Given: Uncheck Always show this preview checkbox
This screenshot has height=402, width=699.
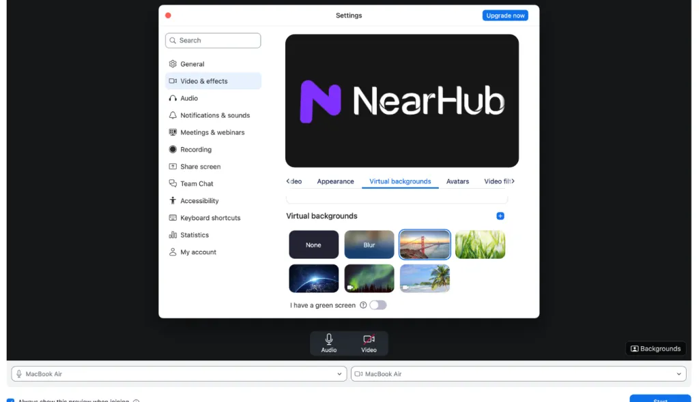Looking at the screenshot, I should click(x=11, y=400).
